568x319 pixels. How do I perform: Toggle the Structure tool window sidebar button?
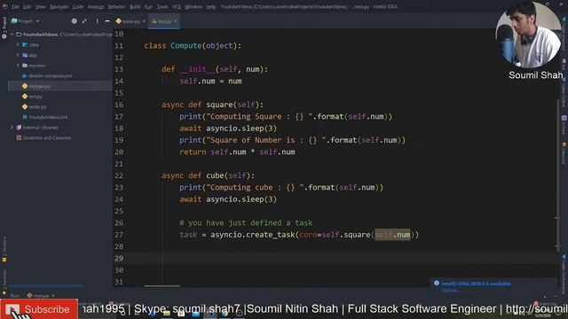pyautogui.click(x=4, y=249)
